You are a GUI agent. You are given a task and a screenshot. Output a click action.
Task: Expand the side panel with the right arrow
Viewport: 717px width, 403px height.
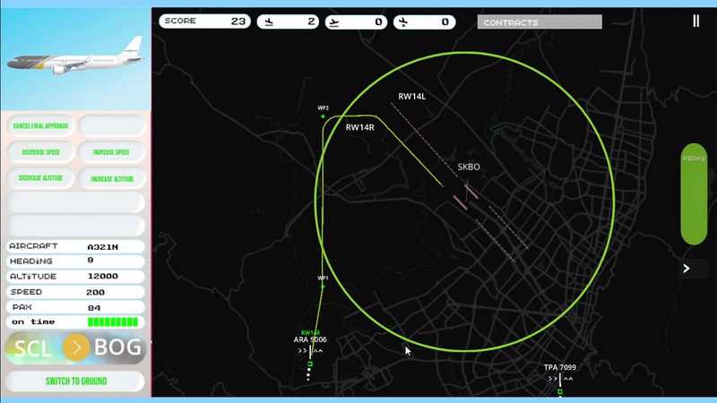tap(687, 268)
